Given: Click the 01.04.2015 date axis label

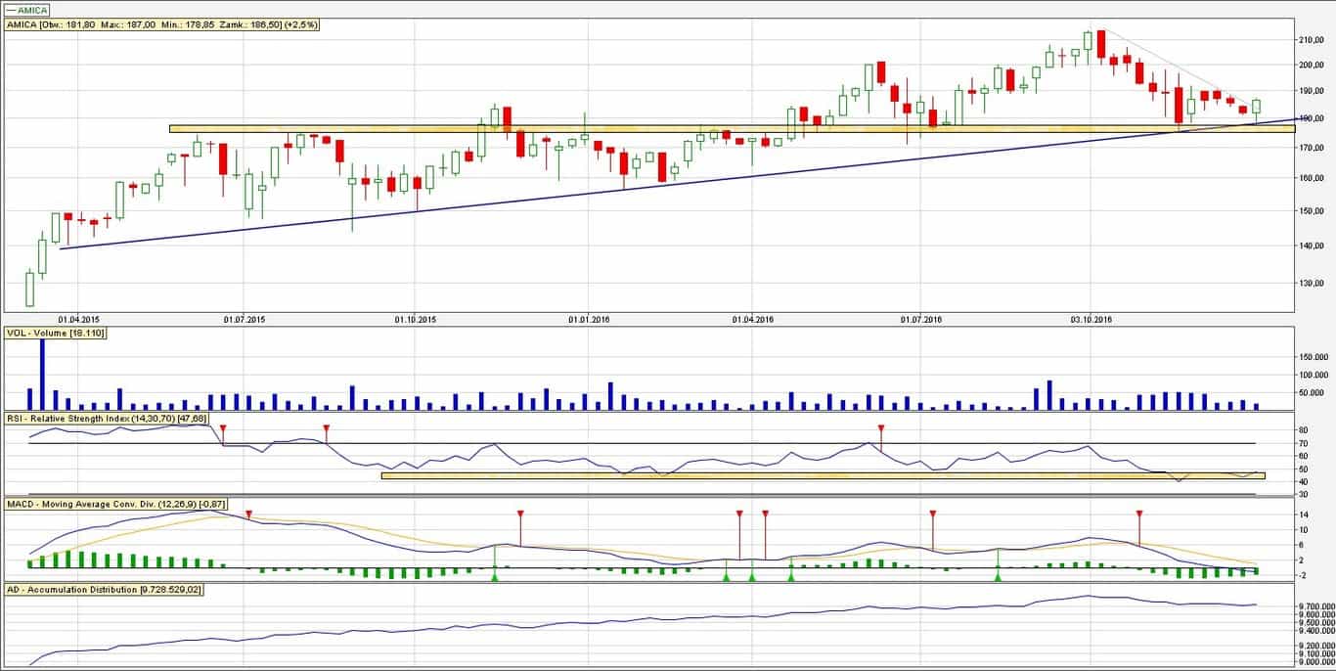Looking at the screenshot, I should [78, 319].
